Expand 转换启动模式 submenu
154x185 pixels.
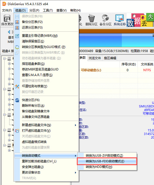tap(46, 156)
